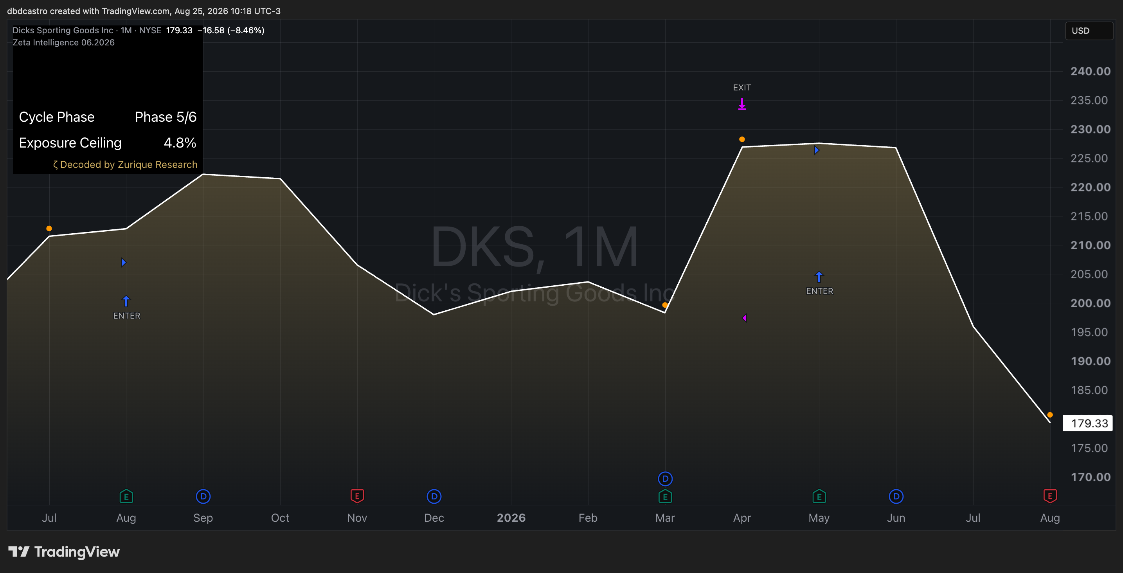Click the 190.00 price axis label
The image size is (1123, 573).
[x=1090, y=361]
